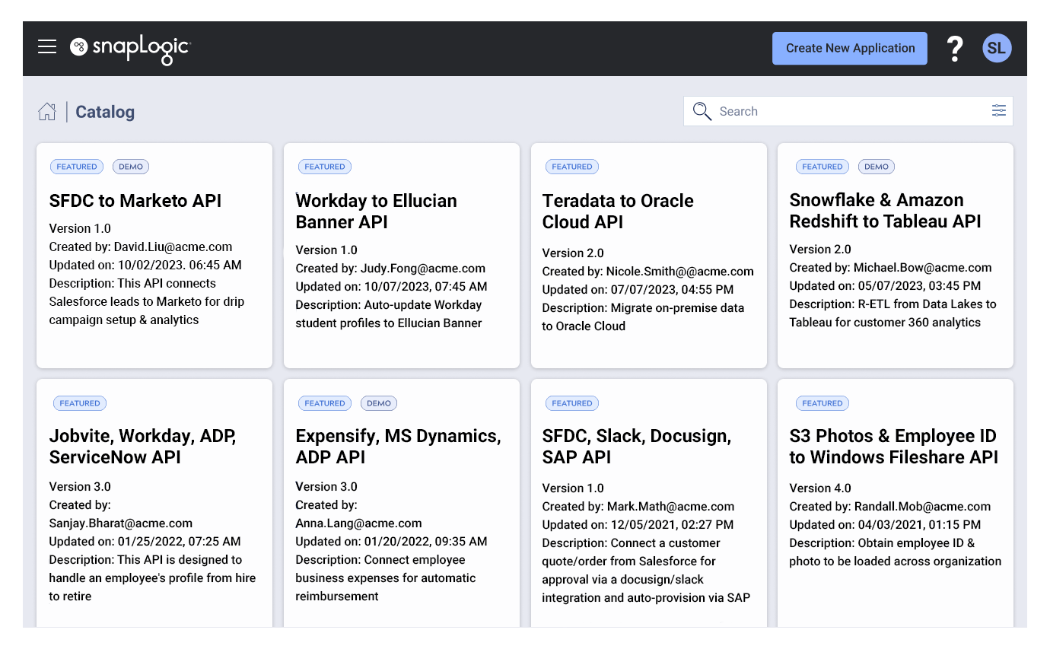Open Workday to Ellucian Banner API card
Image resolution: width=1050 pixels, height=649 pixels.
coord(402,256)
